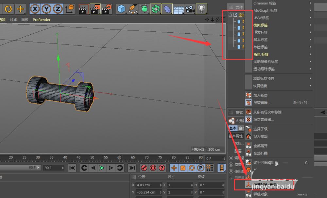Go to previous keyframe button
Screen dimensions: 327x198
coord(84,168)
